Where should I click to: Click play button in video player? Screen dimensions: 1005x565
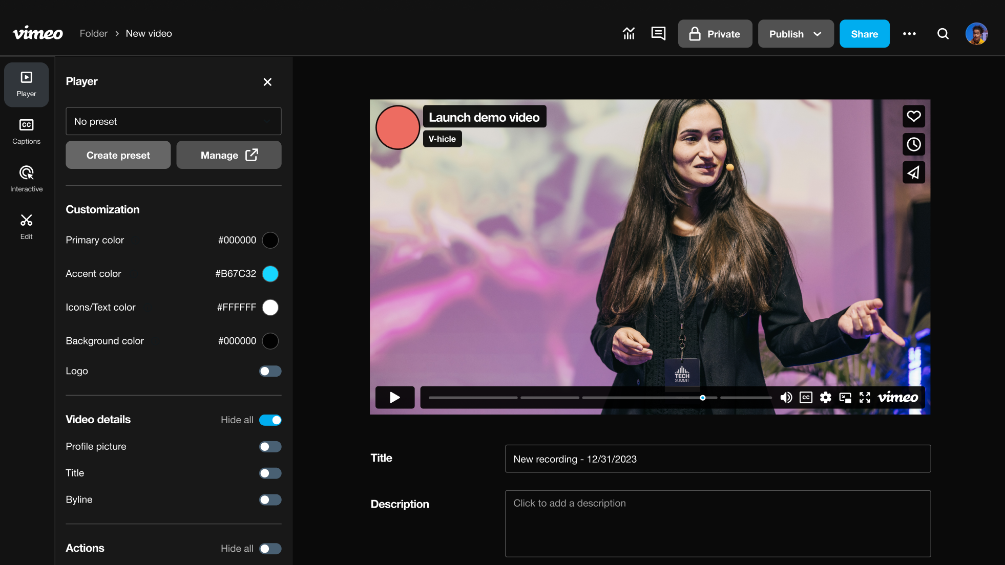[394, 397]
